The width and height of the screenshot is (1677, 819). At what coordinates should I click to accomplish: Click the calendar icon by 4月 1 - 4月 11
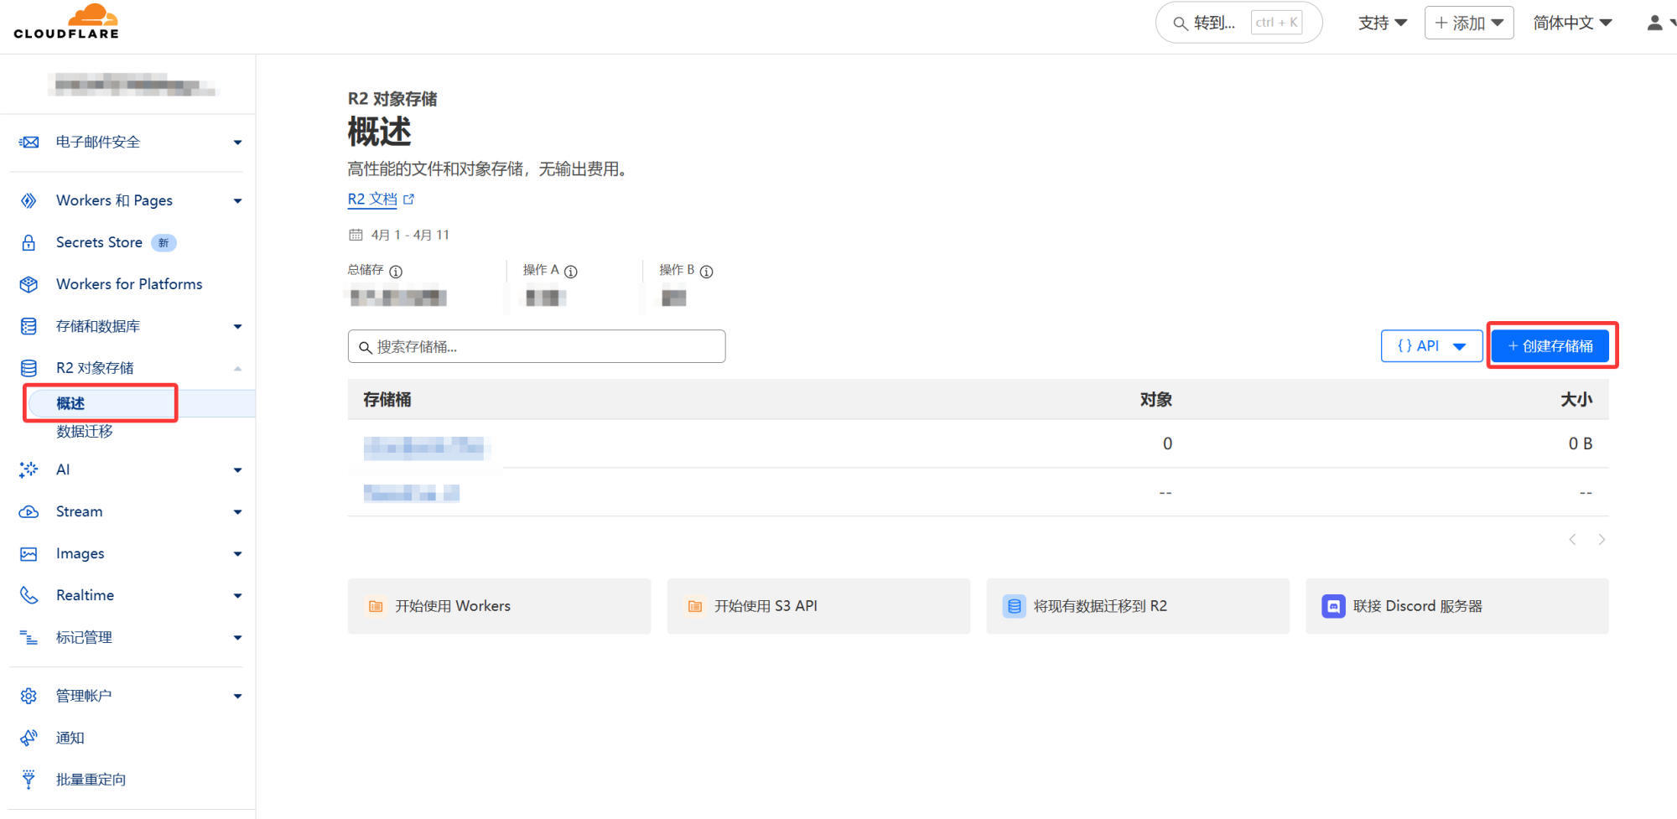pos(356,235)
